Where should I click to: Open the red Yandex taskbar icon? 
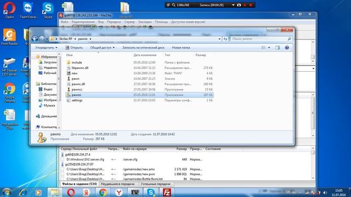[x=87, y=192]
